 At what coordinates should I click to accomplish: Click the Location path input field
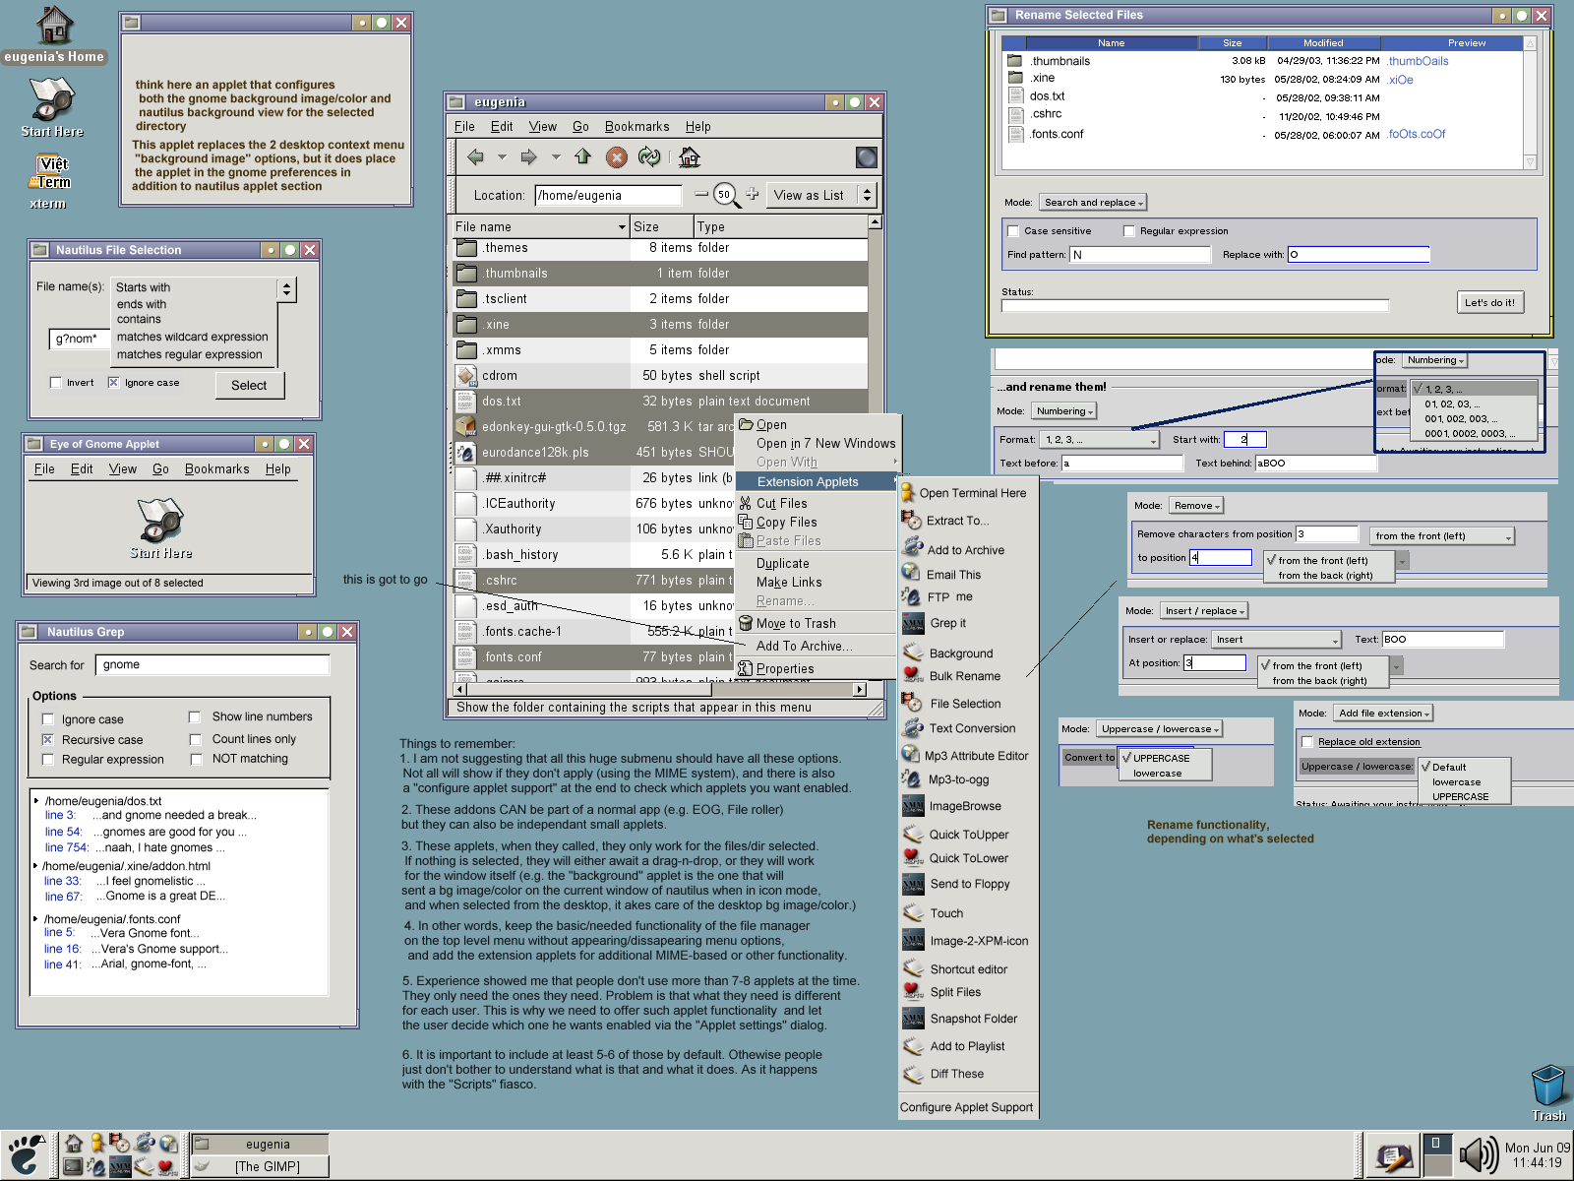point(608,195)
